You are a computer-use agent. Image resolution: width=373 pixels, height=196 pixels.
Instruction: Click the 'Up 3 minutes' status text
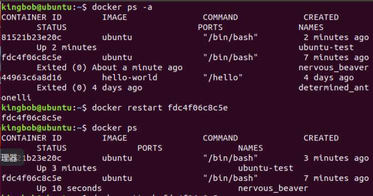(67, 168)
